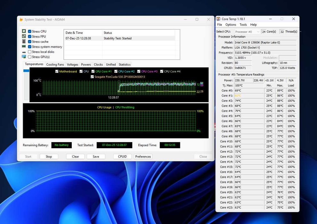This screenshot has width=317, height=224.
Task: Toggle the CPU Core #1 graph checkbox
Action: click(x=93, y=71)
